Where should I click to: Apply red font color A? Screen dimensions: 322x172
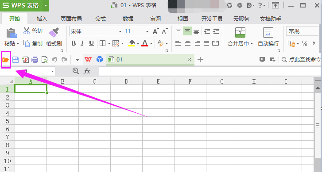pyautogui.click(x=145, y=43)
